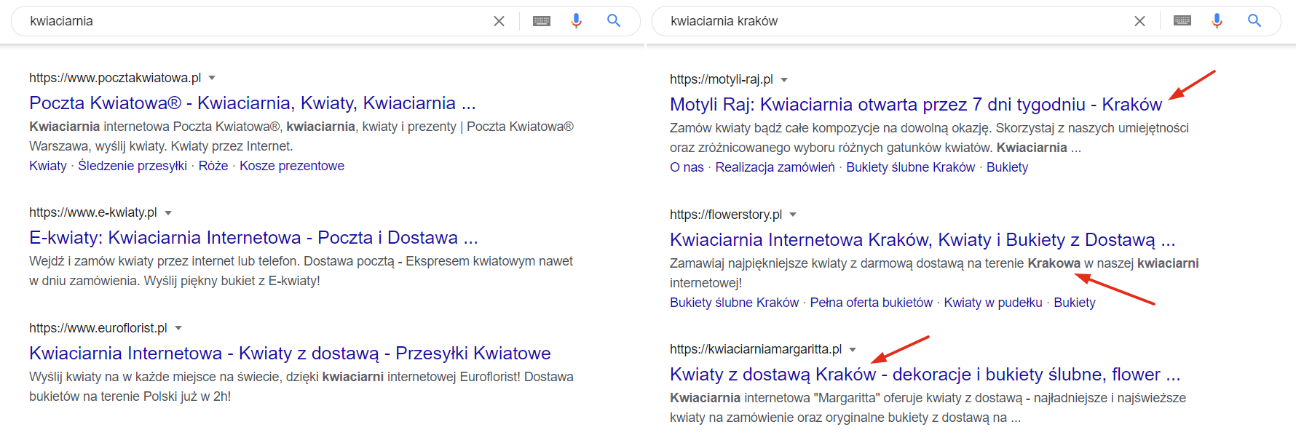
Task: Follow 'Róże' sitelink
Action: coord(213,166)
